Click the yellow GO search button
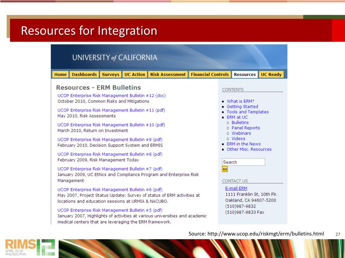 click(x=225, y=169)
